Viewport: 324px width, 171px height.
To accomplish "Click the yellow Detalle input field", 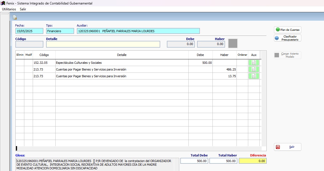I will click(x=103, y=44).
